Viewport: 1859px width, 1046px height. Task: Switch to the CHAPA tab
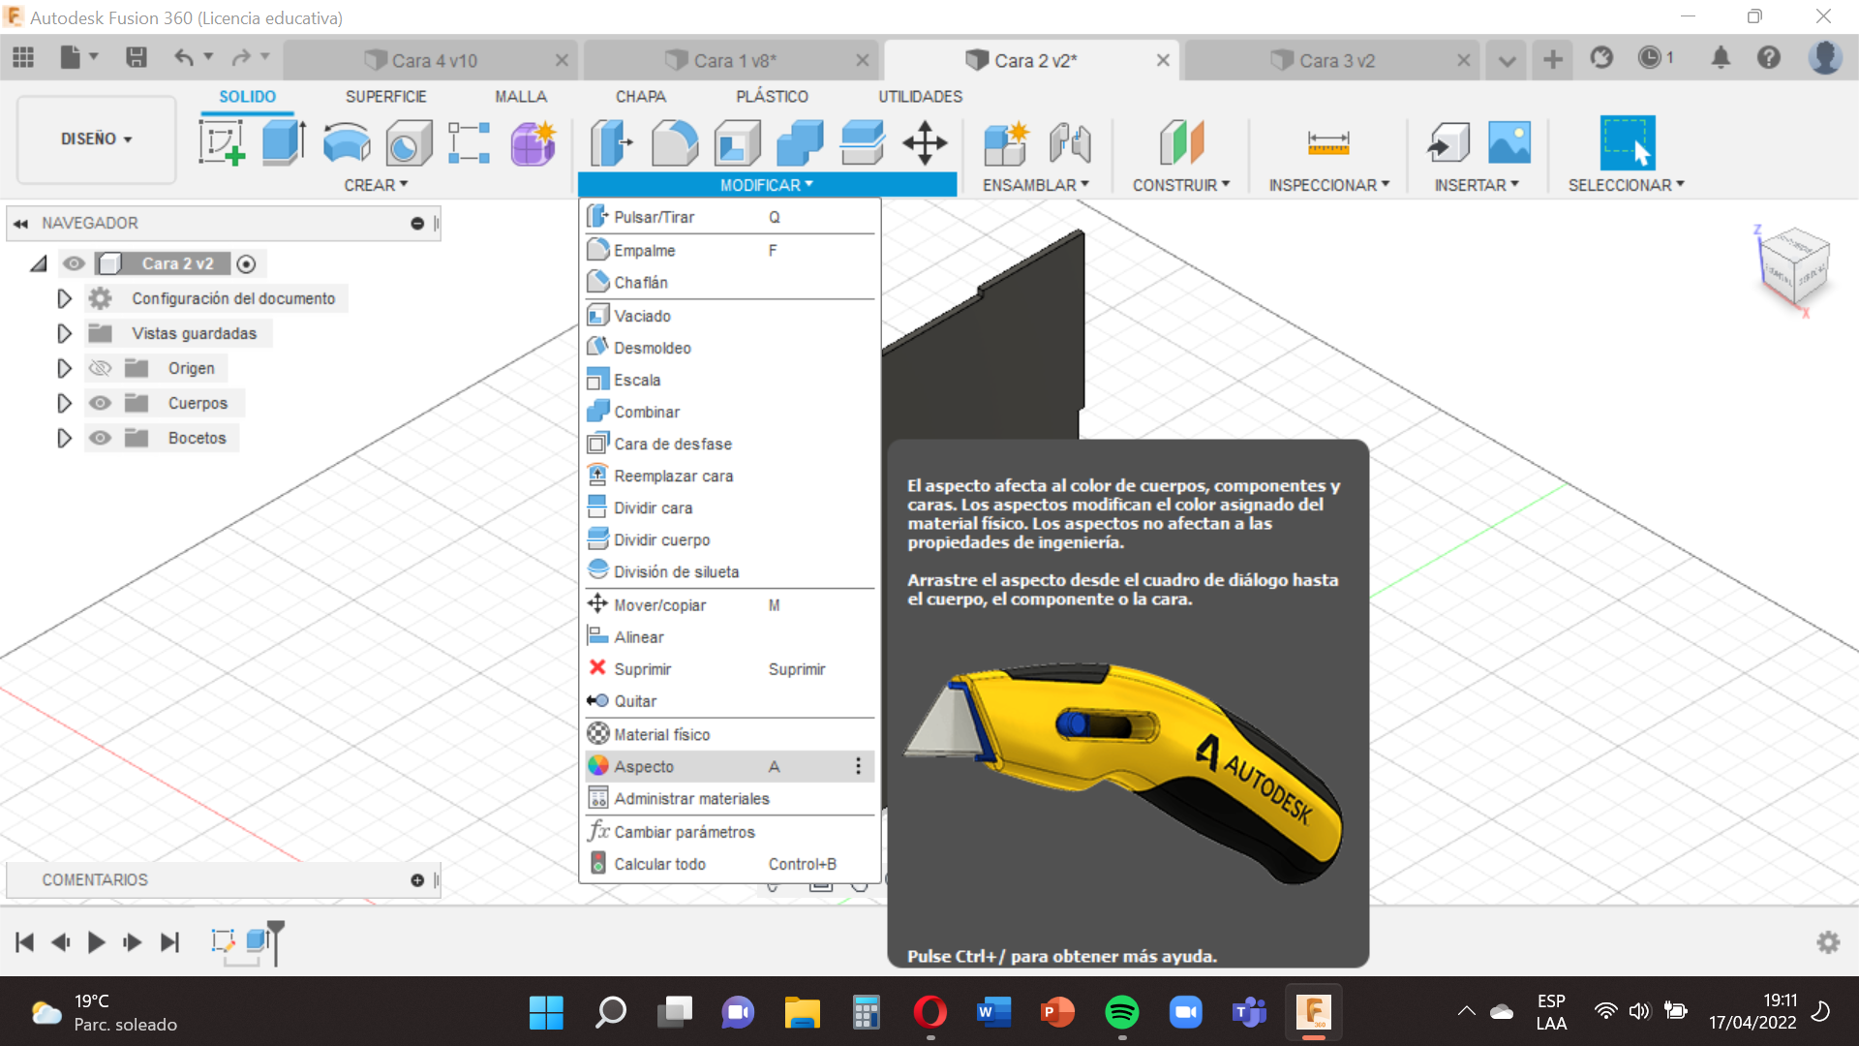[641, 97]
